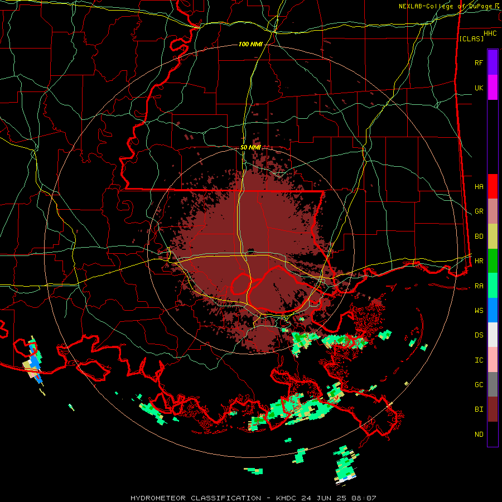Click the KHDC station identifier
This screenshot has width=502, height=502.
[x=287, y=498]
